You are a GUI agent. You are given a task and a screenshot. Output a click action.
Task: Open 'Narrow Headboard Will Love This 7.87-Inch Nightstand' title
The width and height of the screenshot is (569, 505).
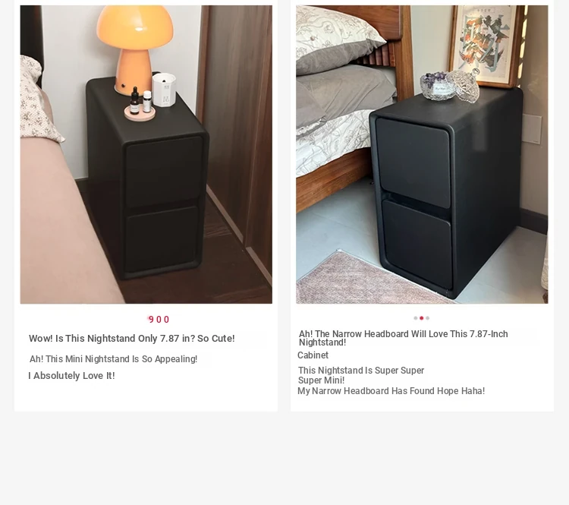(403, 338)
